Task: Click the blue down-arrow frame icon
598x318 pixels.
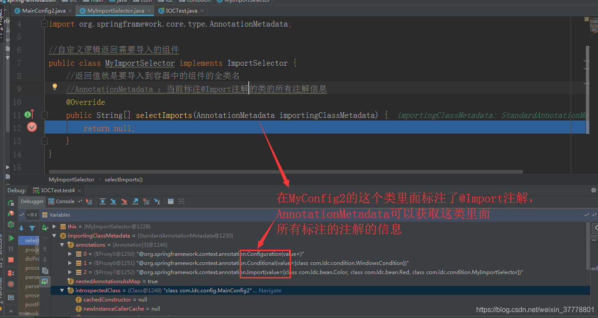Action: click(x=21, y=228)
